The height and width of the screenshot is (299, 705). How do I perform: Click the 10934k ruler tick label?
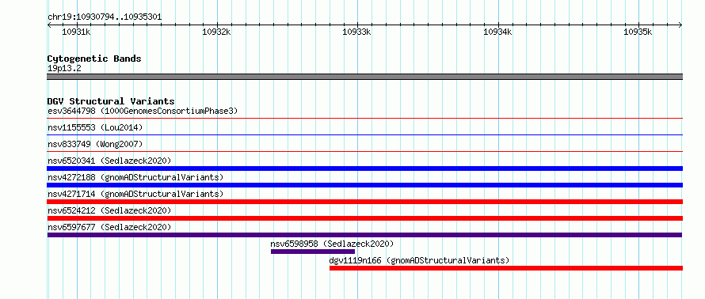click(x=497, y=32)
